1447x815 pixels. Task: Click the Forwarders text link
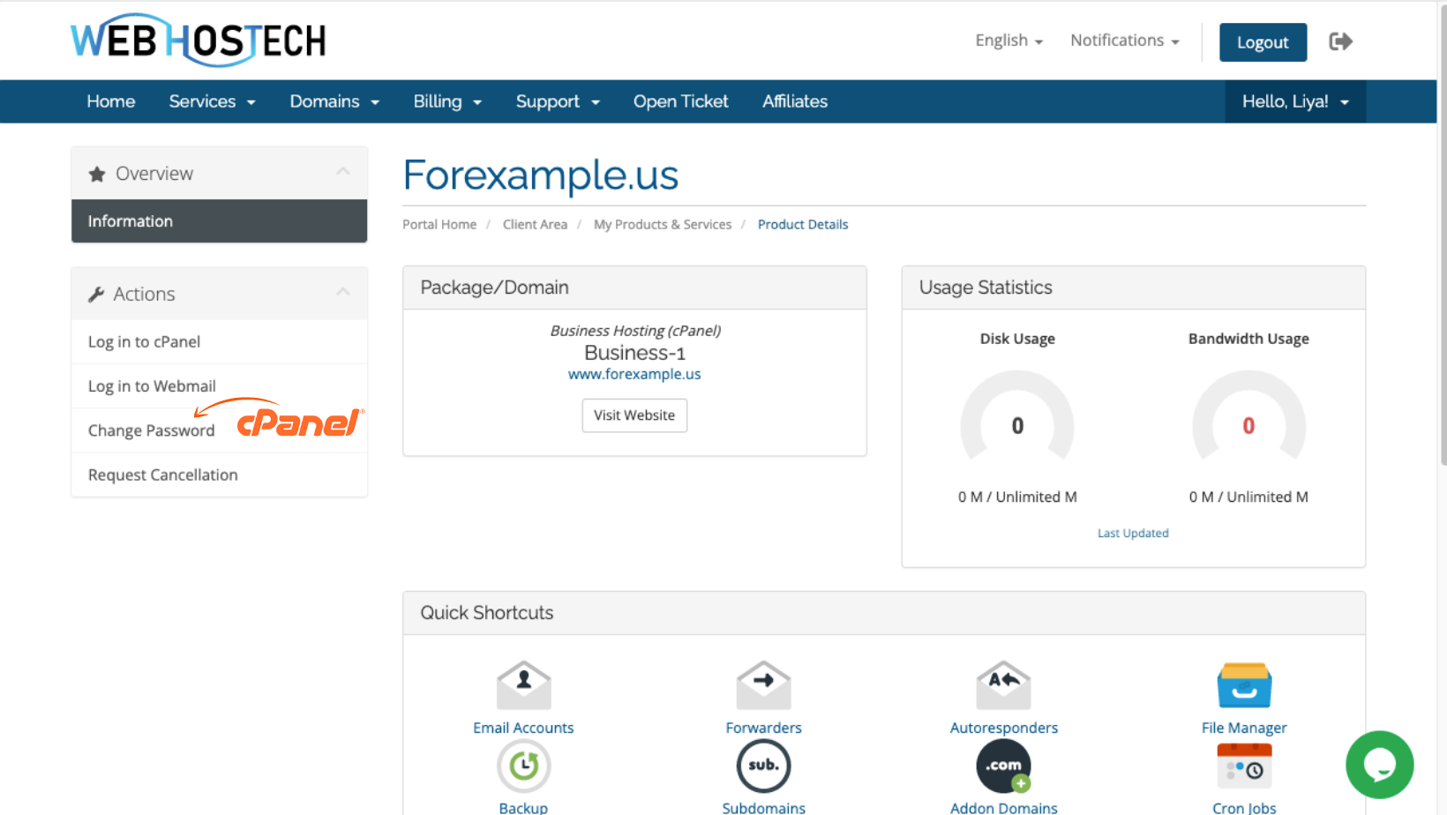(763, 728)
